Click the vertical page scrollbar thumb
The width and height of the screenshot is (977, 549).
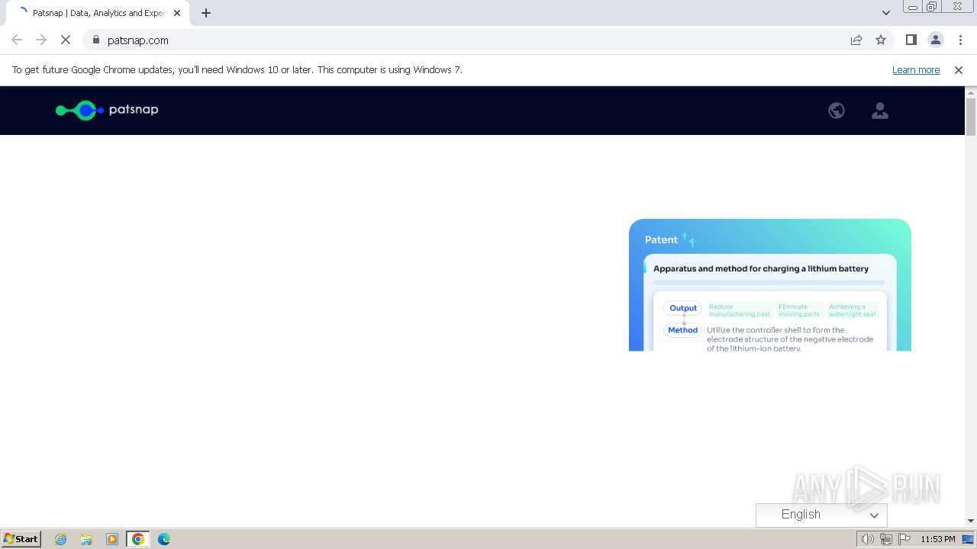971,117
